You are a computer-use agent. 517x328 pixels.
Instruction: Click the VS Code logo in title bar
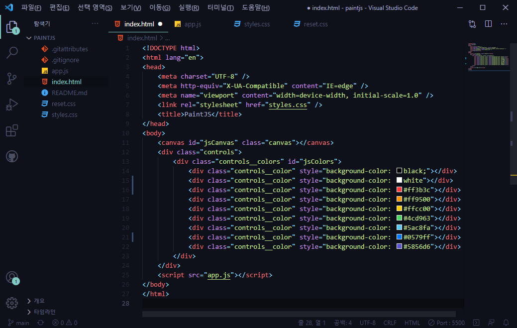(9, 7)
